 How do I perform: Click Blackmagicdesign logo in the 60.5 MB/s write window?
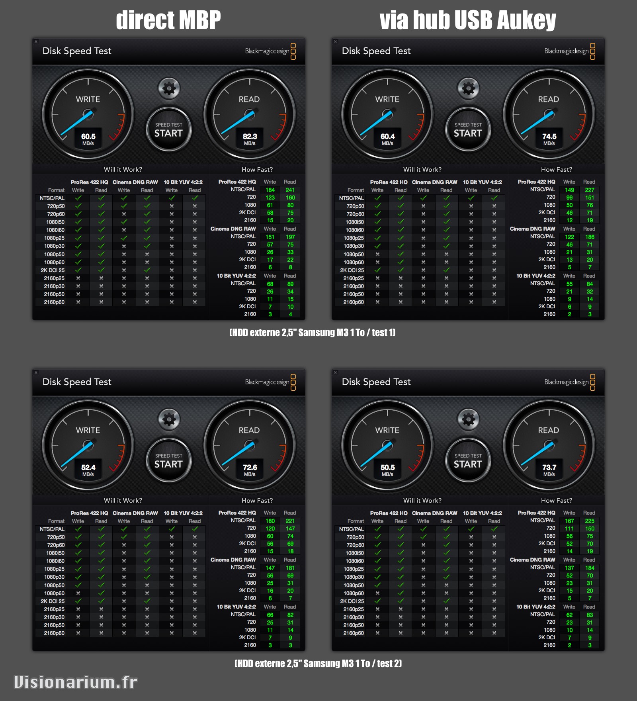point(270,51)
